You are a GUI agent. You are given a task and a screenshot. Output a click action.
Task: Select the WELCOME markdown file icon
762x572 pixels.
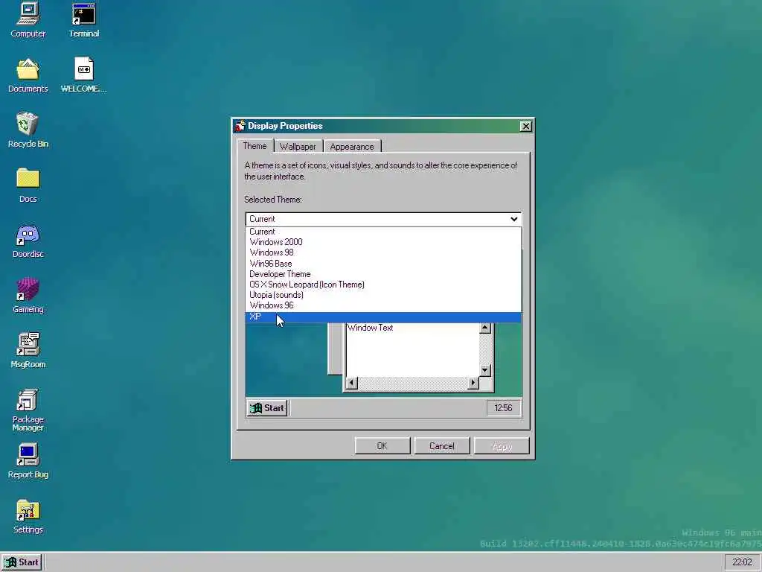(83, 75)
